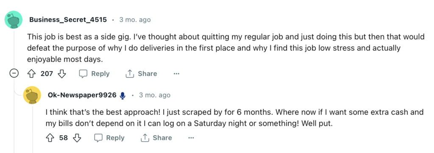Share Ok-Newspaper9926's comment
The image size is (434, 153).
(x=156, y=138)
